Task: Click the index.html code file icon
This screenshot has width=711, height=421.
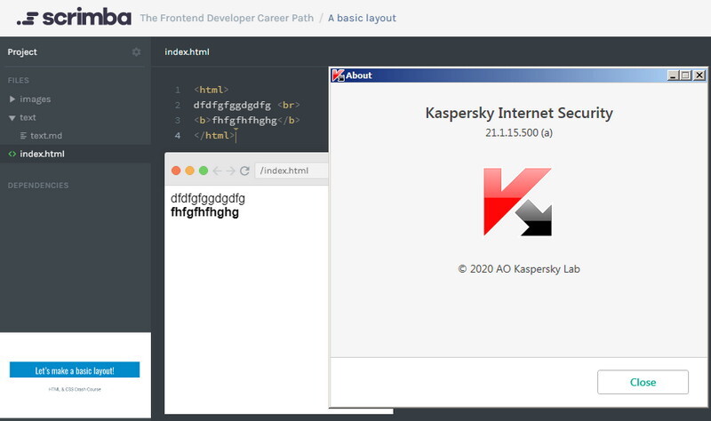Action: coord(12,154)
